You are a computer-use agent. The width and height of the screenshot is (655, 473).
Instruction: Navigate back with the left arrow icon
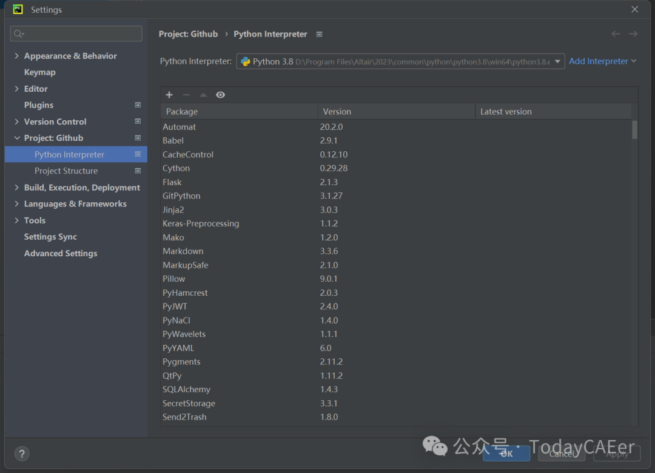[x=616, y=34]
